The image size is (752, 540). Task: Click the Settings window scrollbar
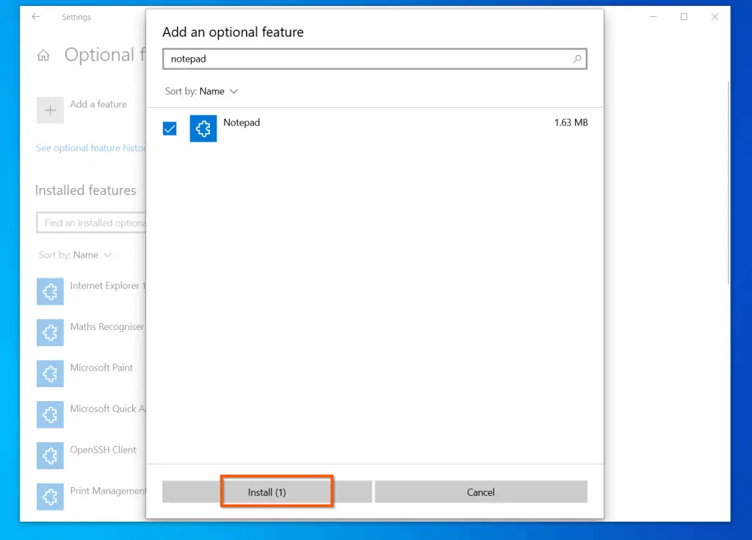click(x=728, y=182)
